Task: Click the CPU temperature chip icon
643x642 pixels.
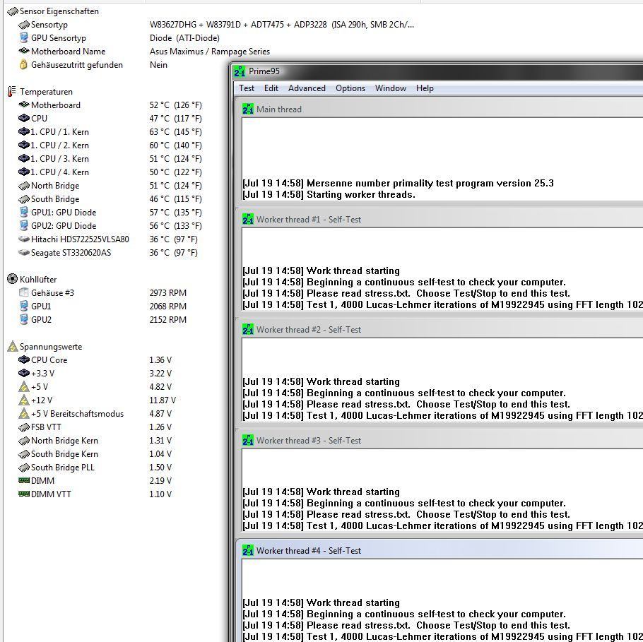Action: [x=24, y=118]
